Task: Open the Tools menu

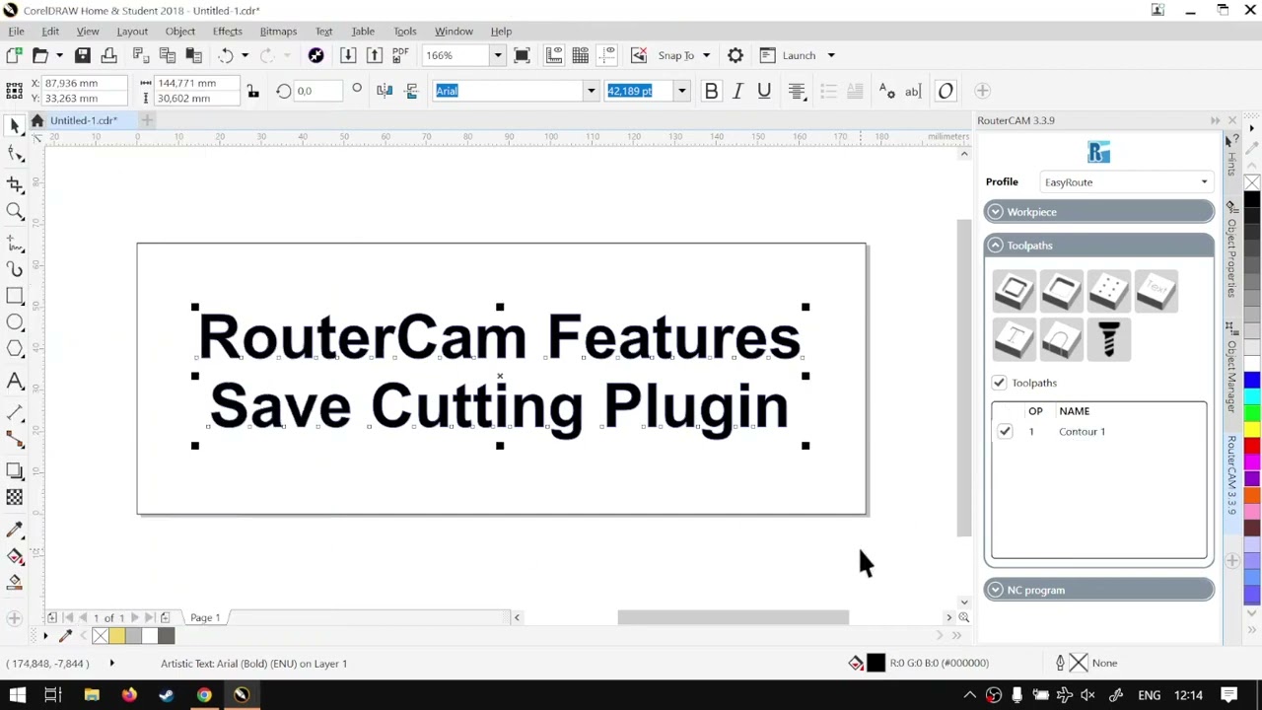Action: tap(404, 31)
